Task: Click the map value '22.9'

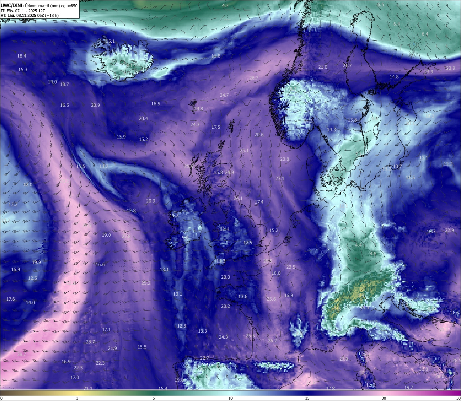Action: tap(449, 230)
